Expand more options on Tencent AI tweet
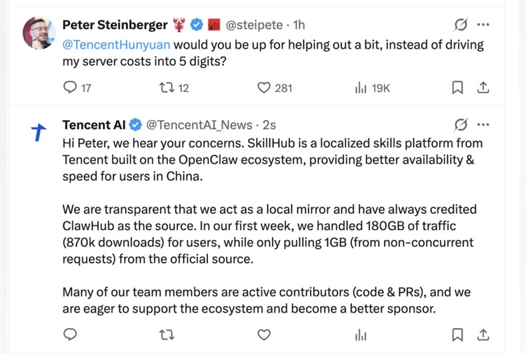Image resolution: width=526 pixels, height=354 pixels. click(x=484, y=125)
